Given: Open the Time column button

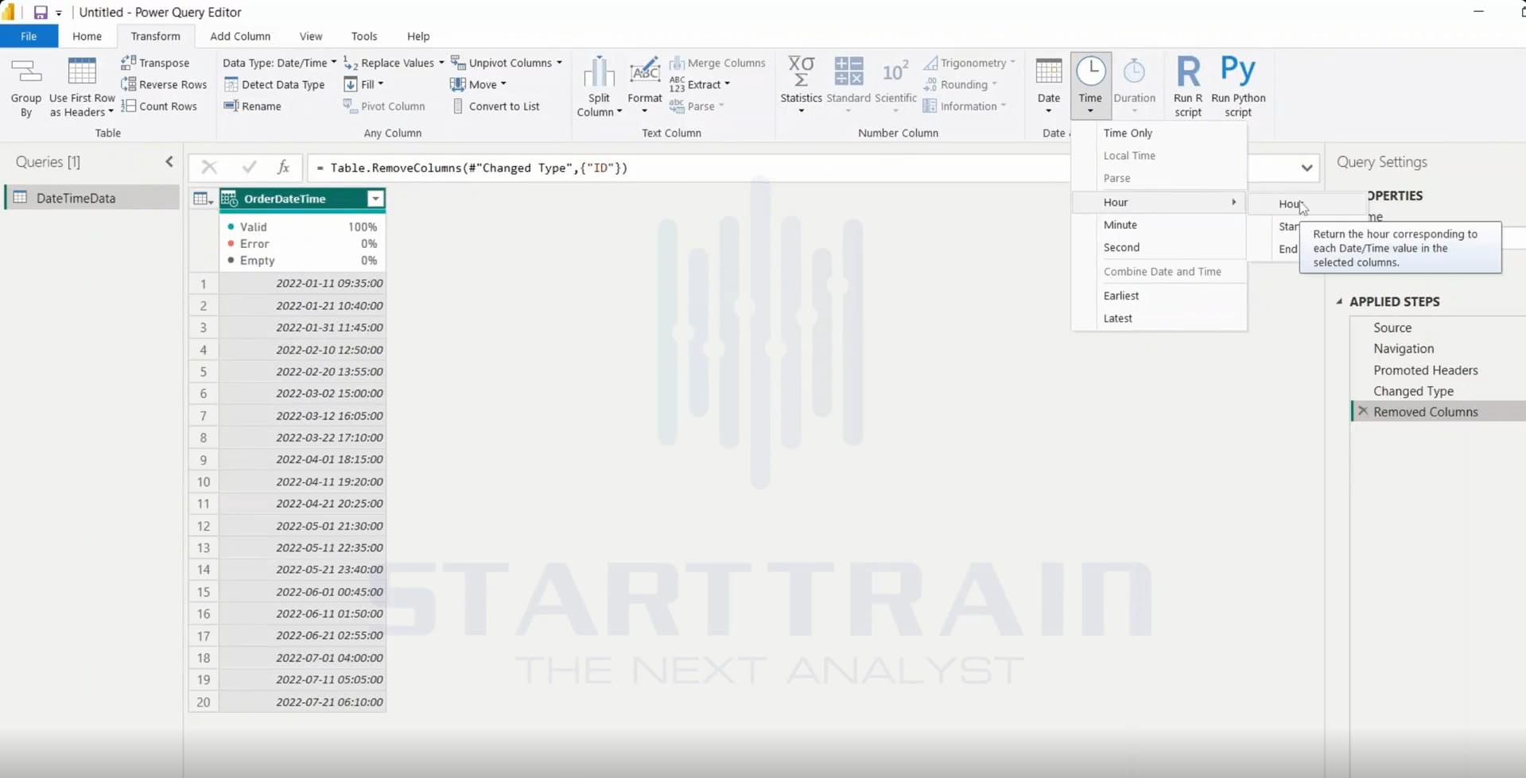Looking at the screenshot, I should click(1090, 86).
